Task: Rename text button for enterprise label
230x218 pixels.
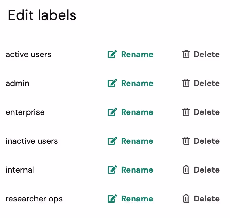Action: coord(137,112)
